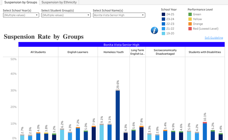This screenshot has width=228, height=140.
Task: Highlight the Orange performance level swatch
Action: click(190, 24)
